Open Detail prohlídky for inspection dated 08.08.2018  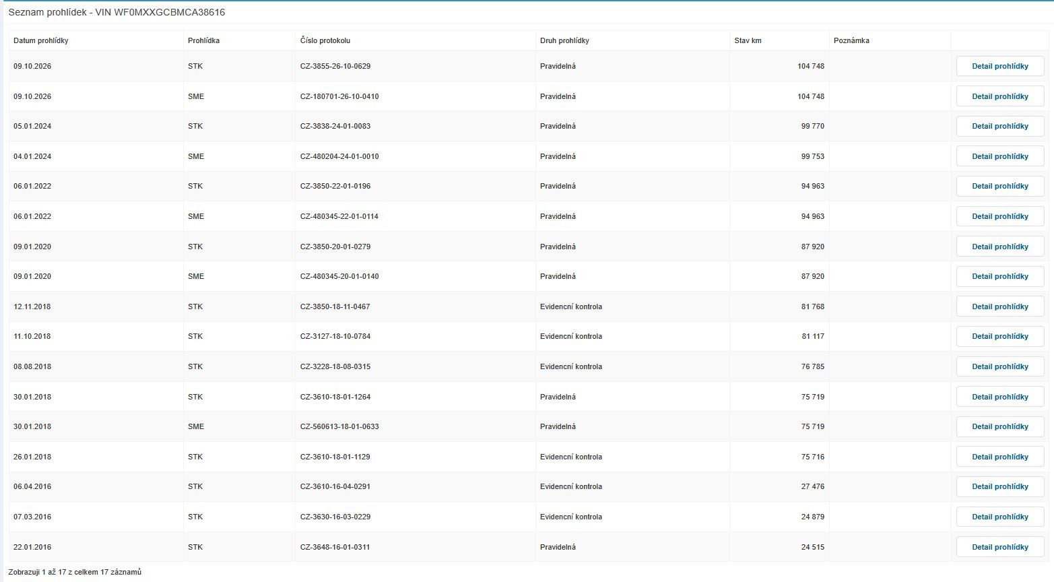click(1000, 366)
